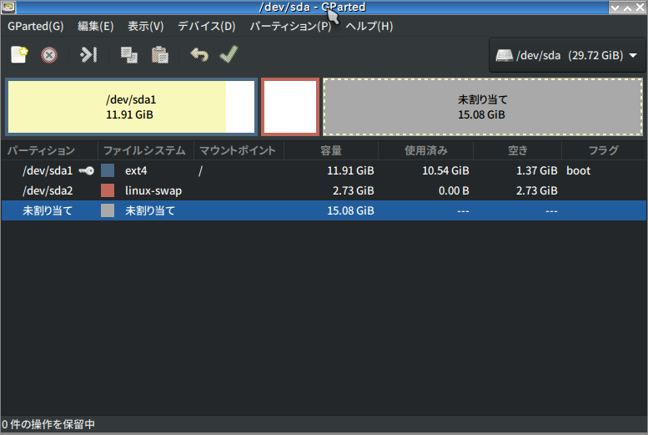Click the 1.37 GiB free cell
This screenshot has height=435, width=648.
tap(537, 170)
